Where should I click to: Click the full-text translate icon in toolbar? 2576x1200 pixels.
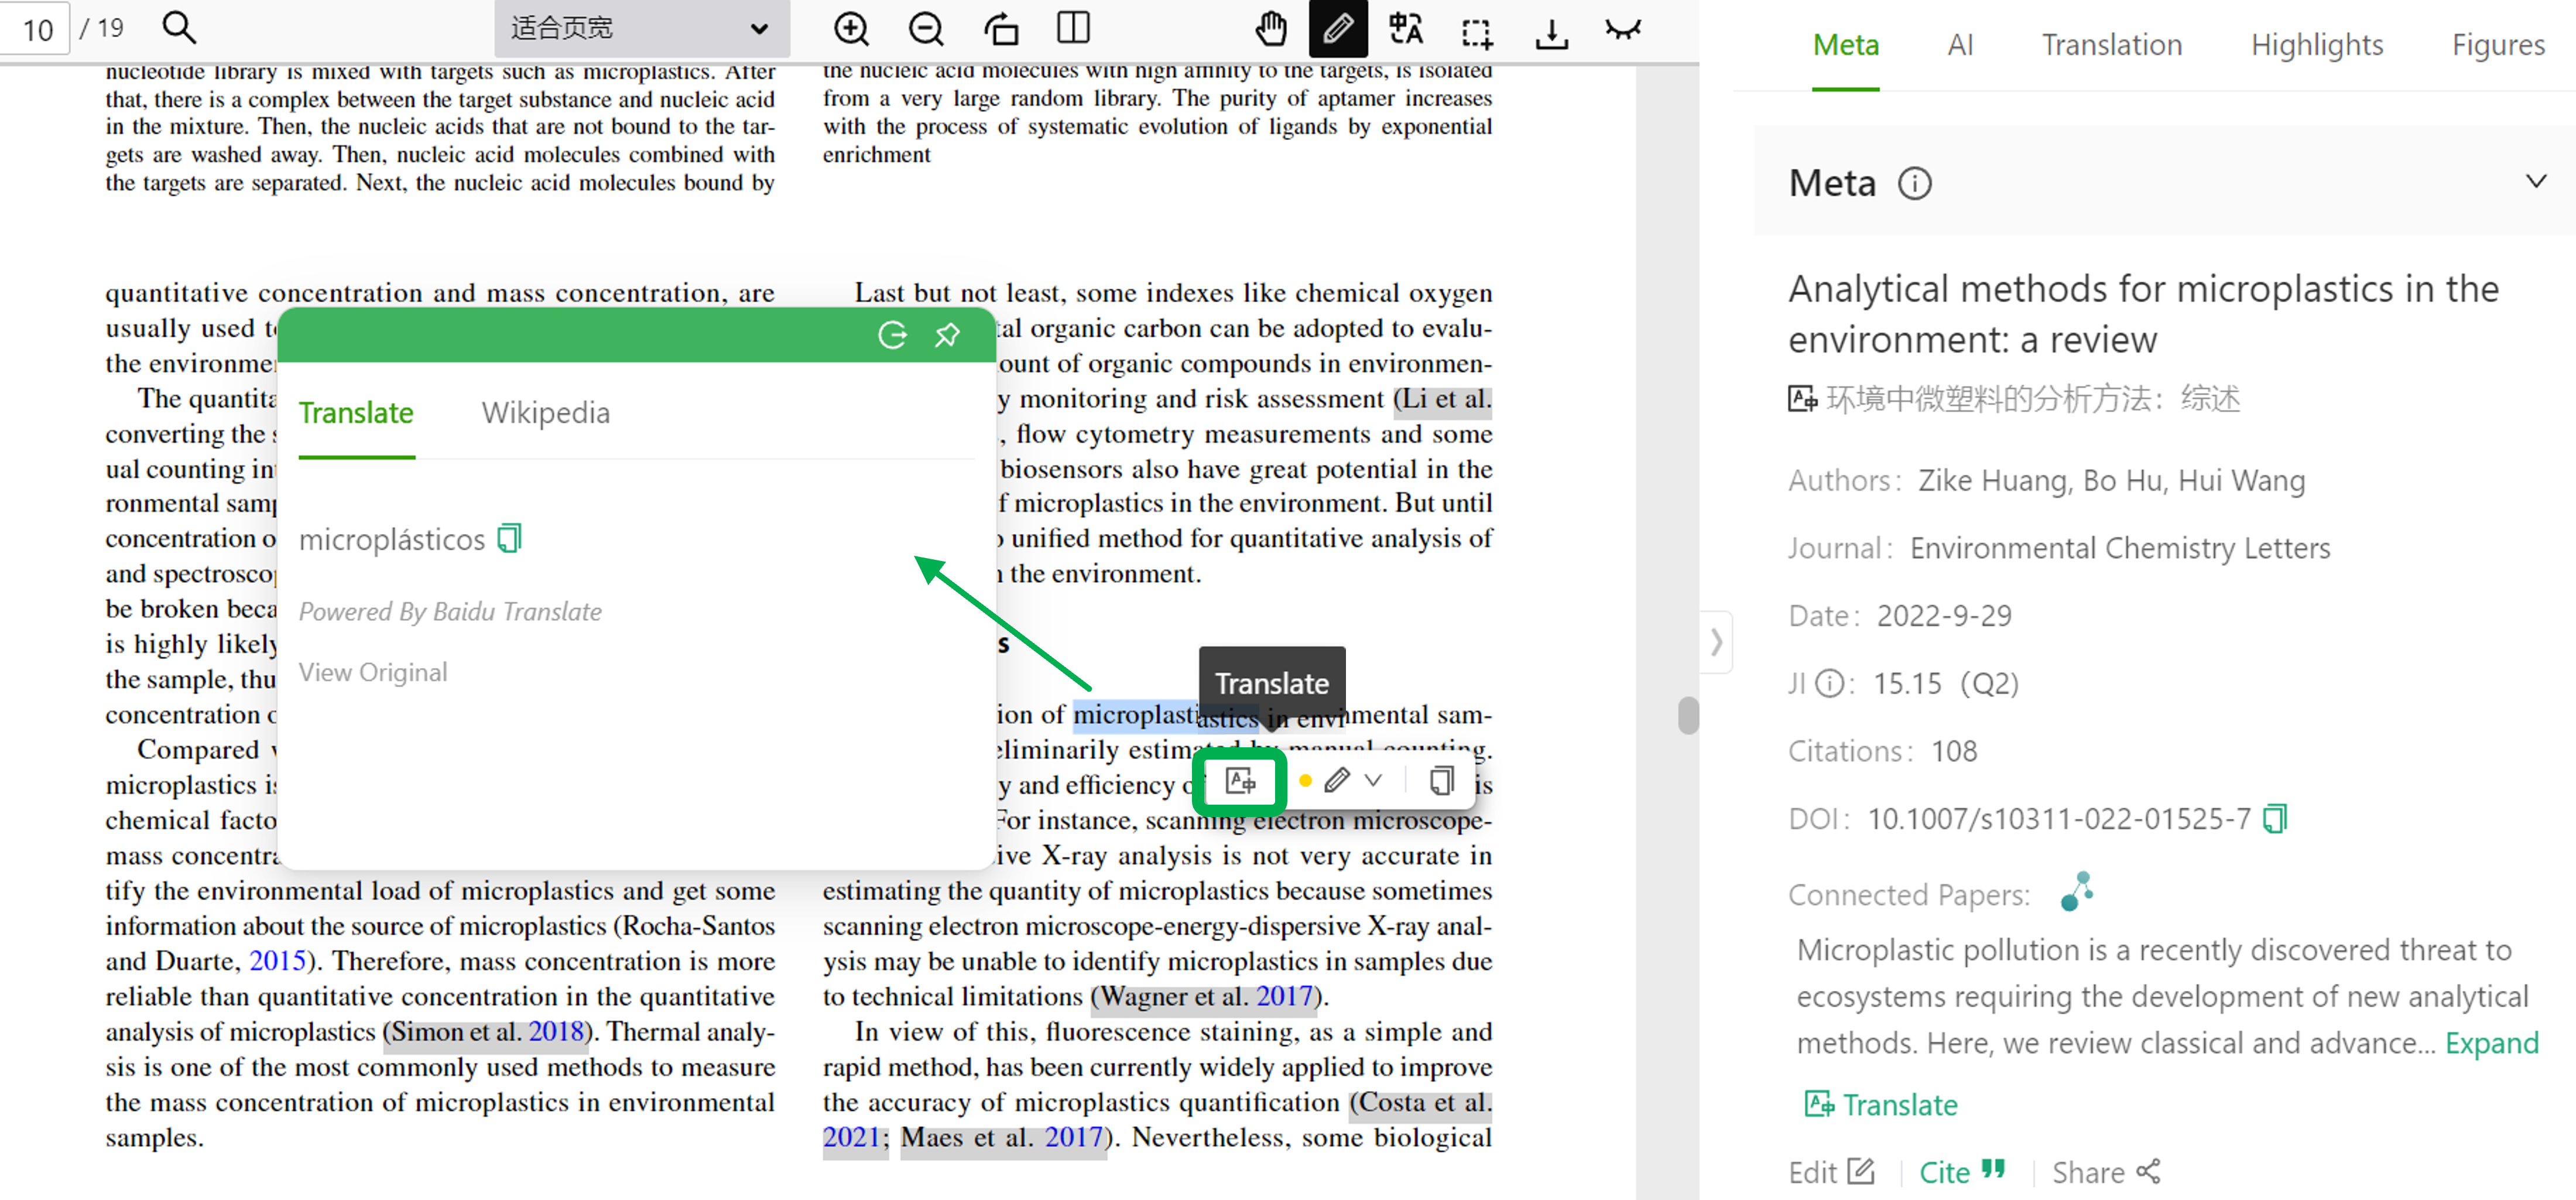pyautogui.click(x=1405, y=29)
